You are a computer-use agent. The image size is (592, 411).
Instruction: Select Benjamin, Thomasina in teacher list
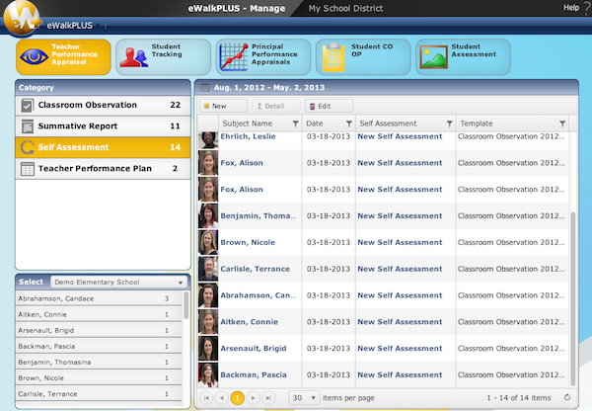(99, 363)
